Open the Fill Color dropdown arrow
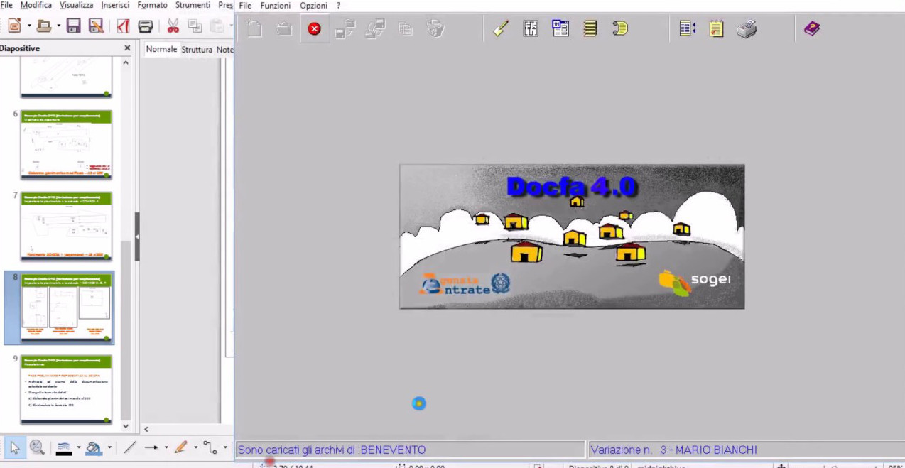 click(109, 448)
